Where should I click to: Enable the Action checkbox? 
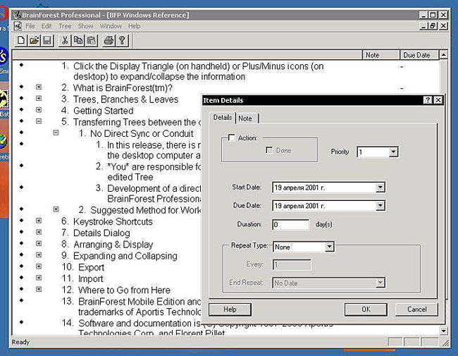pyautogui.click(x=232, y=138)
